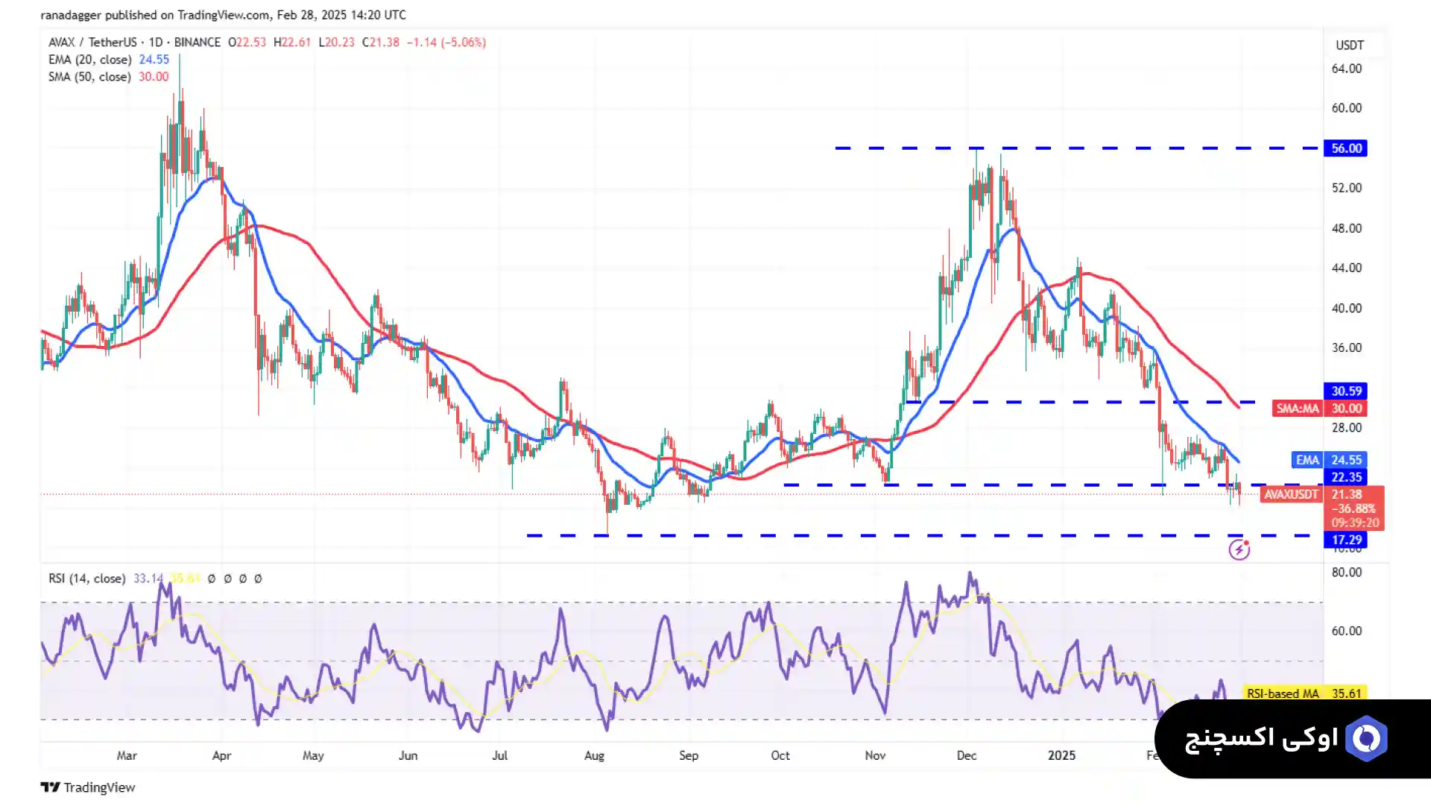This screenshot has width=1431, height=806.
Task: Click the 36.00 price axis value
Action: pyautogui.click(x=1347, y=347)
